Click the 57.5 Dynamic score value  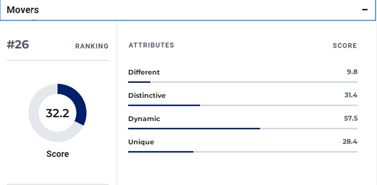[x=351, y=118]
